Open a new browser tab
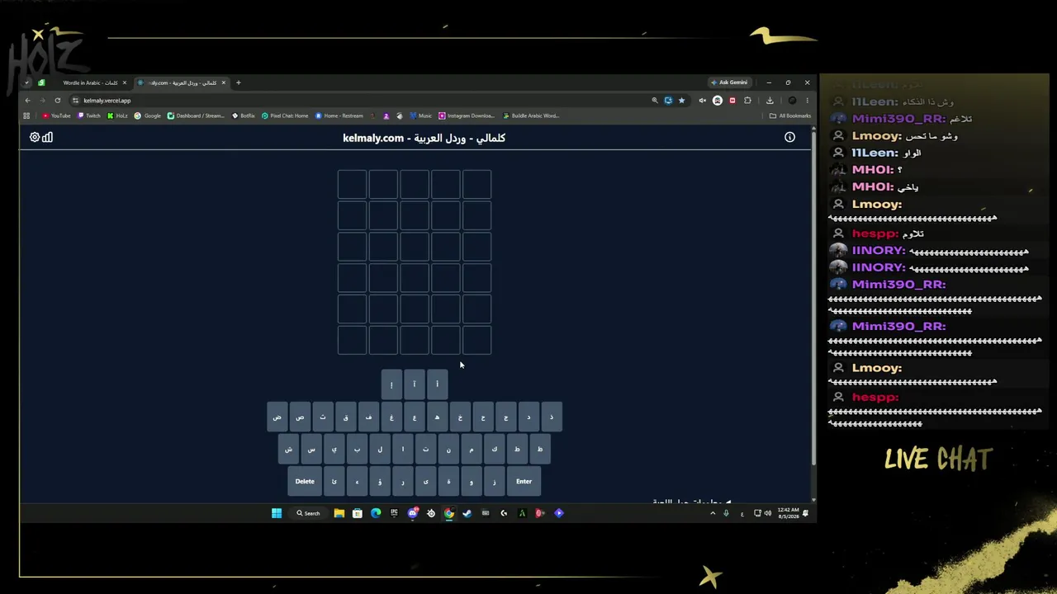Screen dimensions: 1057x594 (x=238, y=82)
